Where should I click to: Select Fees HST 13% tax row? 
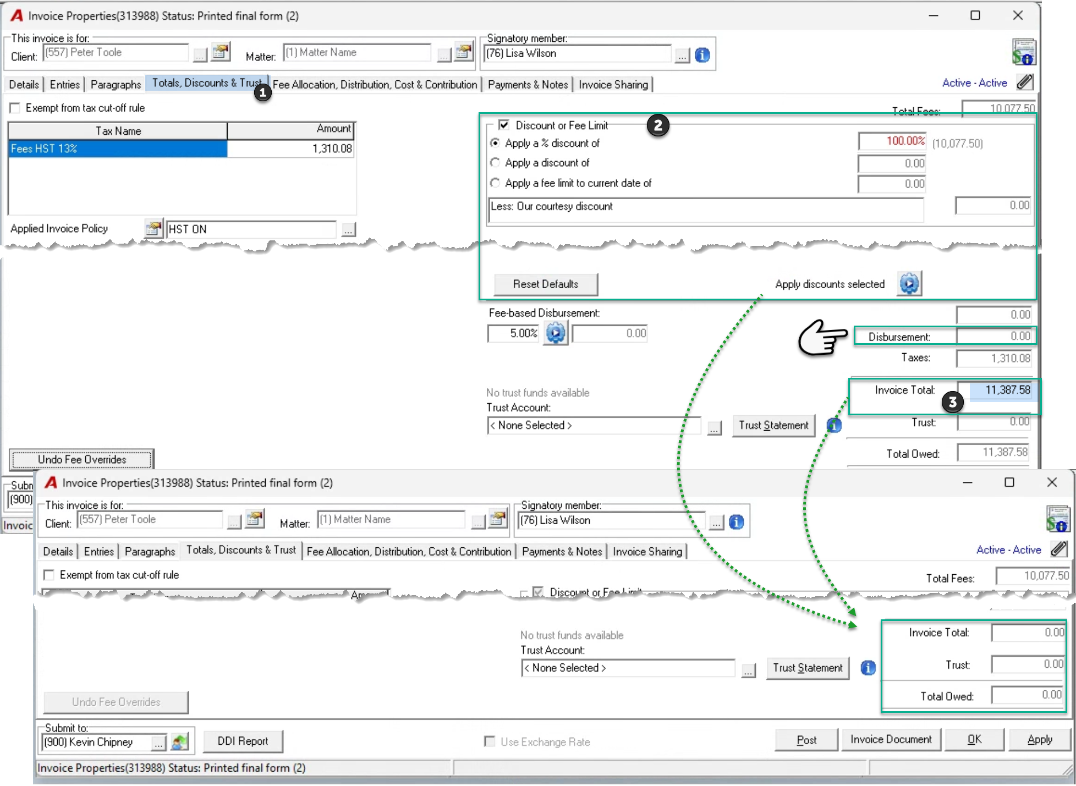click(181, 149)
